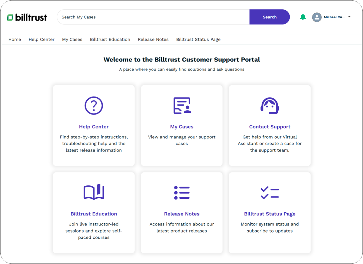Click the Michael Cu... username text

(334, 17)
